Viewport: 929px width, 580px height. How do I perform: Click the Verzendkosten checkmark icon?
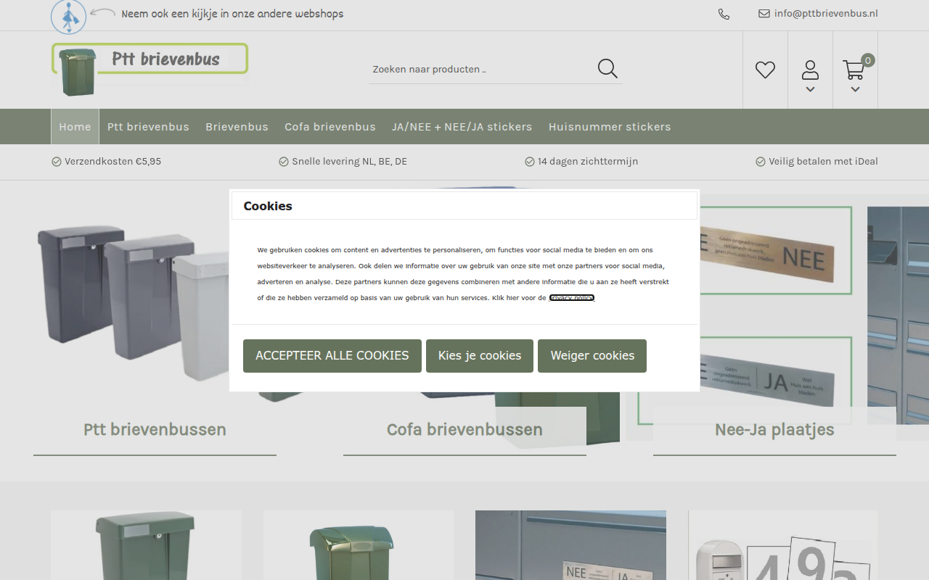(x=57, y=162)
